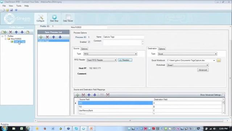Screen dimensions: 232x131
Task: Select the TID source field row
Action: (x=115, y=107)
